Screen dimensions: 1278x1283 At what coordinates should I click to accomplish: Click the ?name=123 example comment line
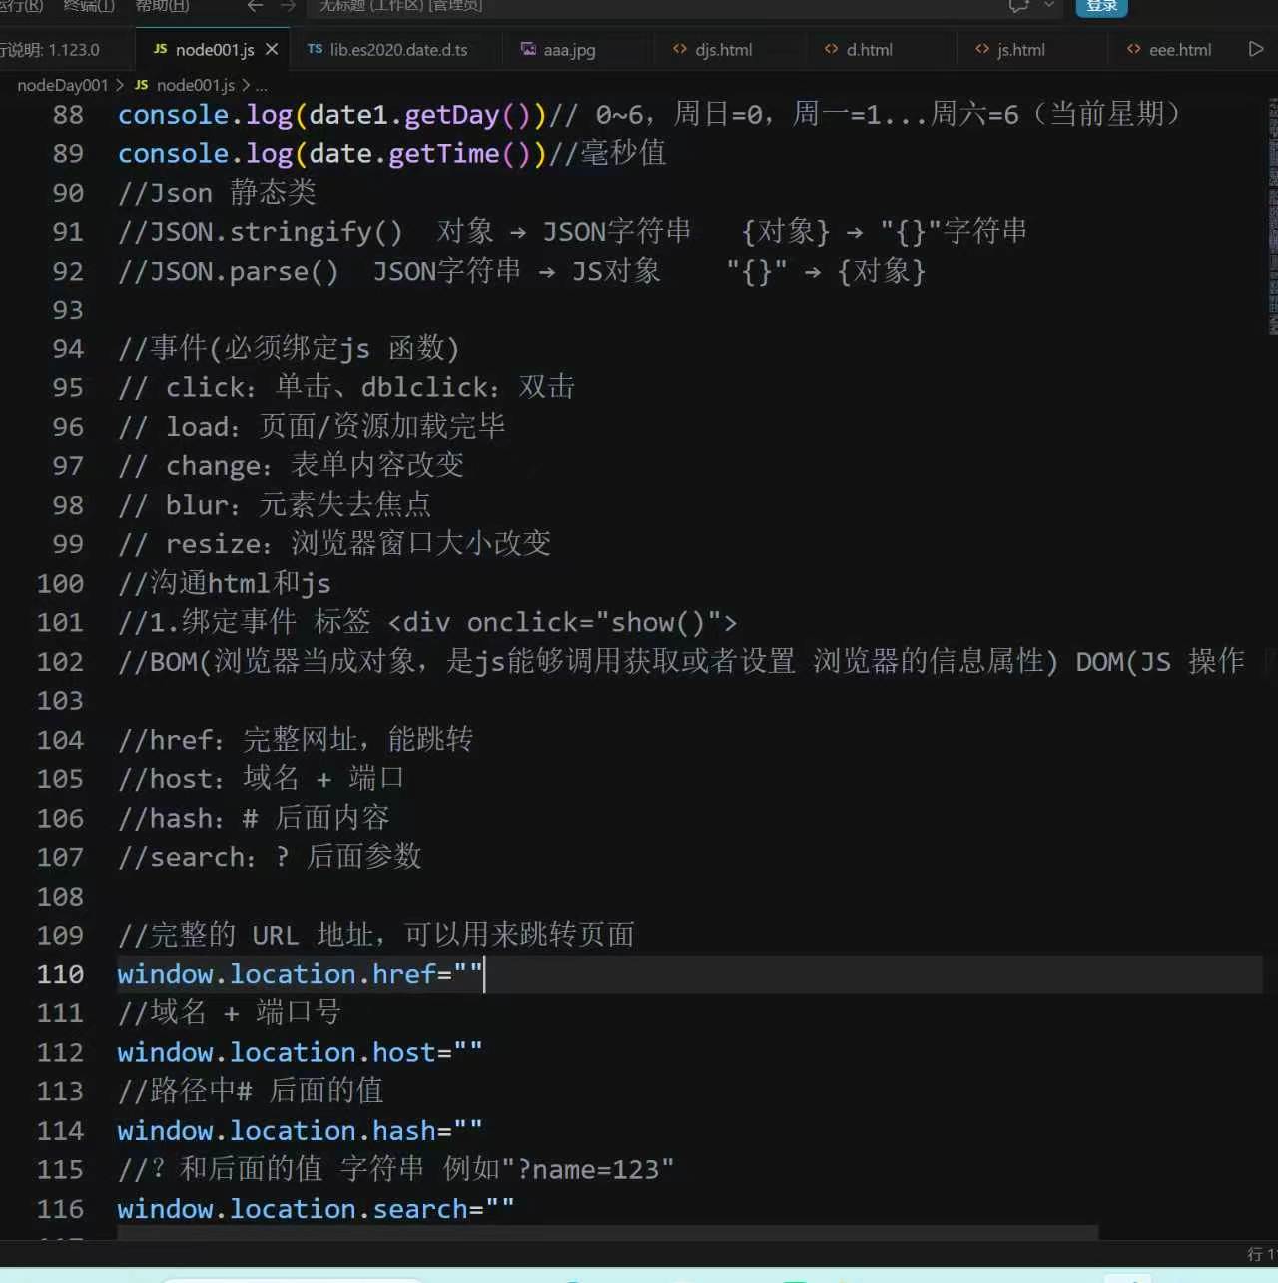tap(396, 1169)
